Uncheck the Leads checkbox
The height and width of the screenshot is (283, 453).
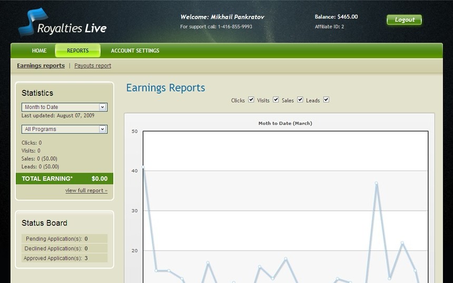pos(326,99)
